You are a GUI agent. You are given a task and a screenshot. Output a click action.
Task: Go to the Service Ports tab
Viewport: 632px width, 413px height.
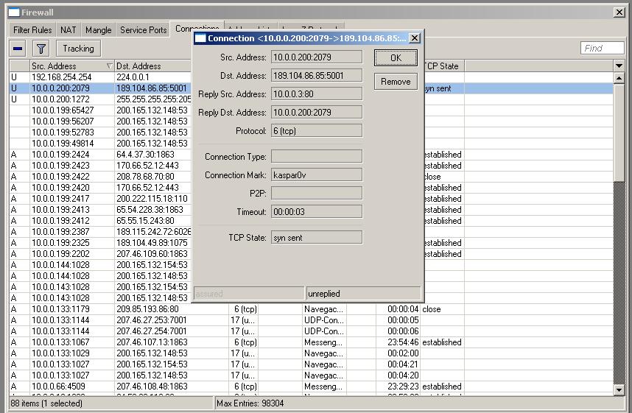(x=144, y=30)
